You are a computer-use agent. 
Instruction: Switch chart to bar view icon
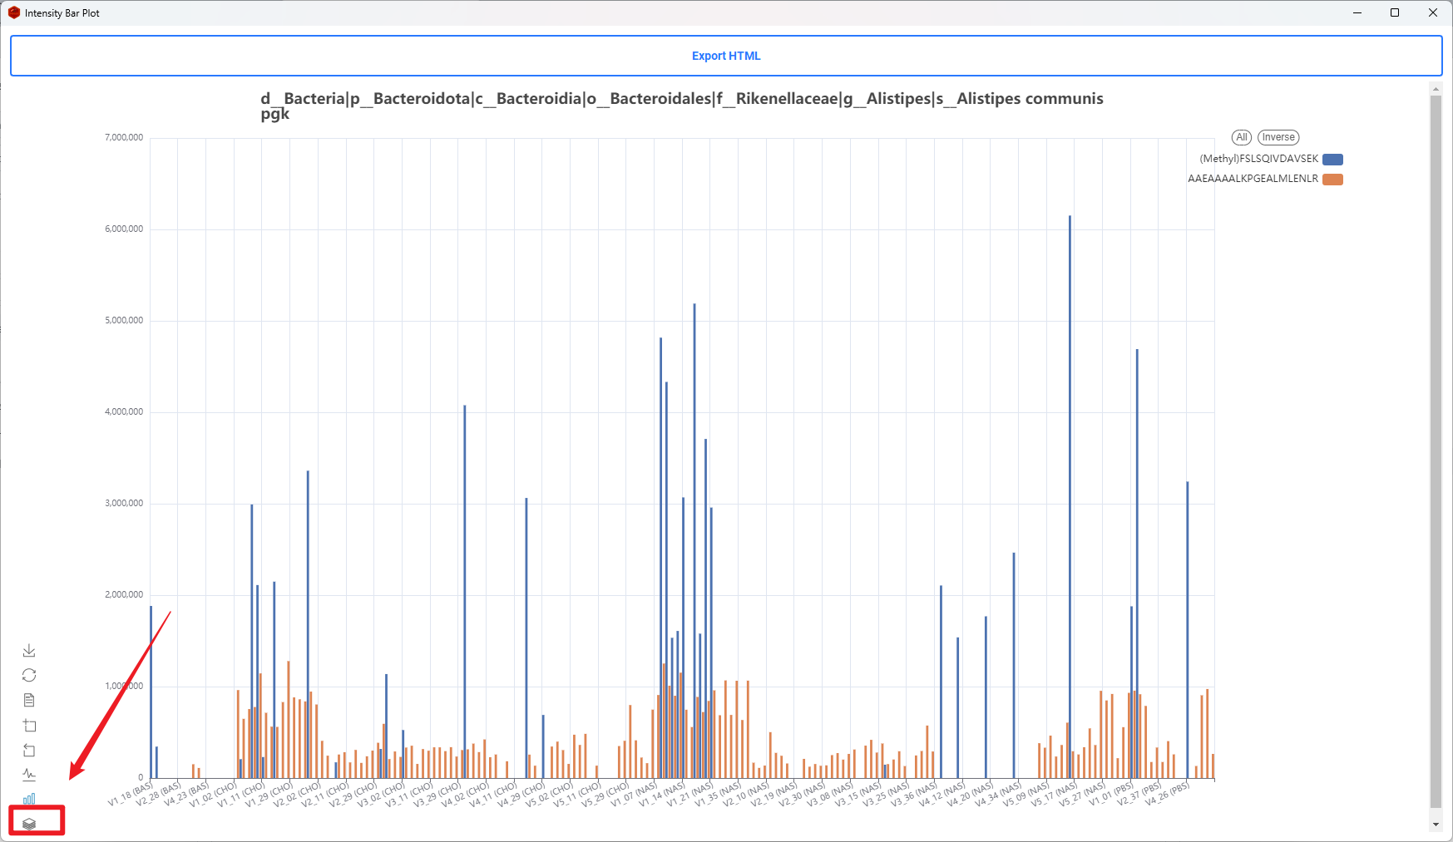pyautogui.click(x=29, y=799)
